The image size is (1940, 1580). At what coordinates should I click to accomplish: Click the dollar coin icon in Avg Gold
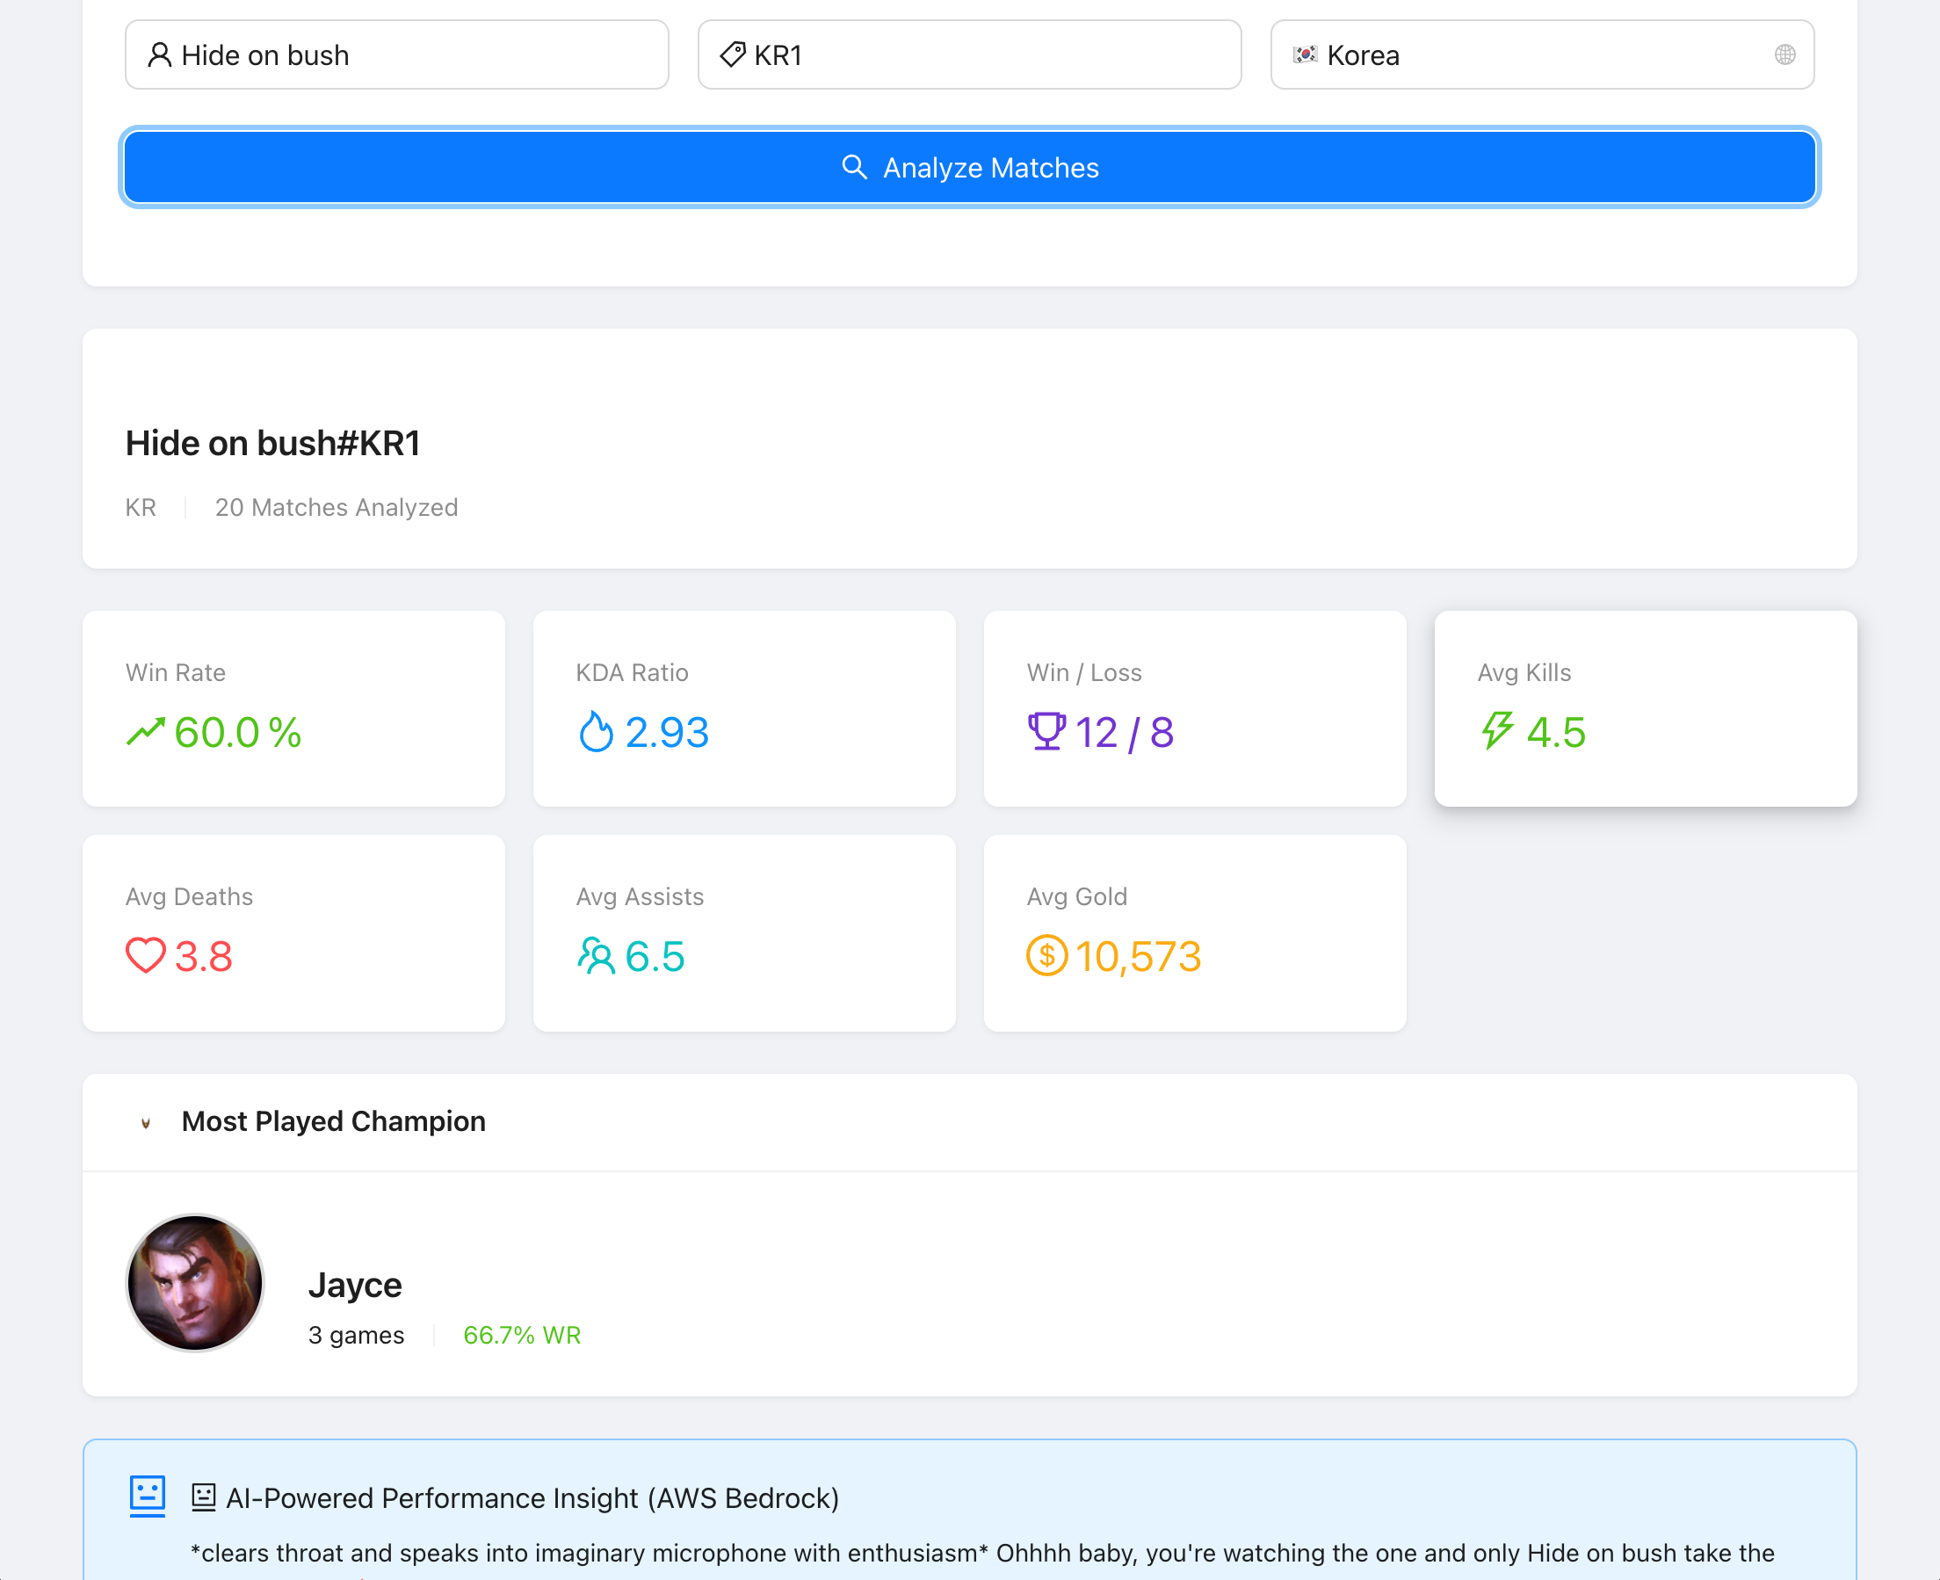tap(1046, 956)
